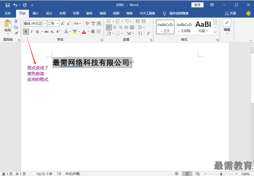Decrease the font size with the smaller A
254x176 pixels.
[69, 24]
